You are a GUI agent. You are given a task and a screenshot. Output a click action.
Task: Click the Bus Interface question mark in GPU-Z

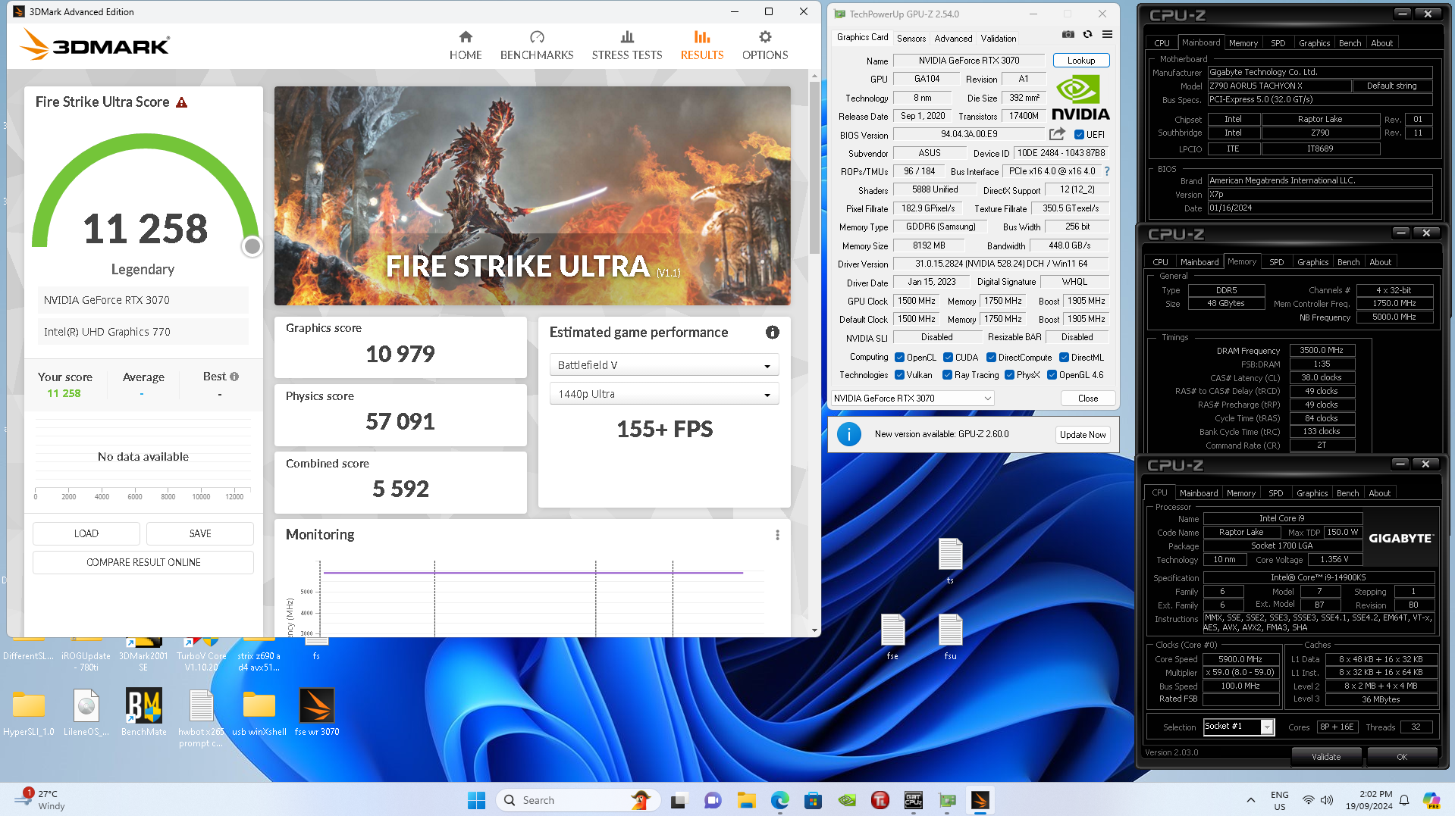[1107, 171]
